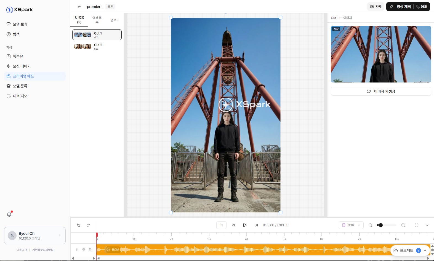The image size is (434, 261).
Task: Go back with the left arrow icon
Action: coord(79,7)
